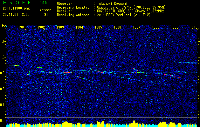This screenshot has width=200, height=127.
Task: Click the 1.1 kHz frequency label
Action: pyautogui.click(x=3, y=41)
